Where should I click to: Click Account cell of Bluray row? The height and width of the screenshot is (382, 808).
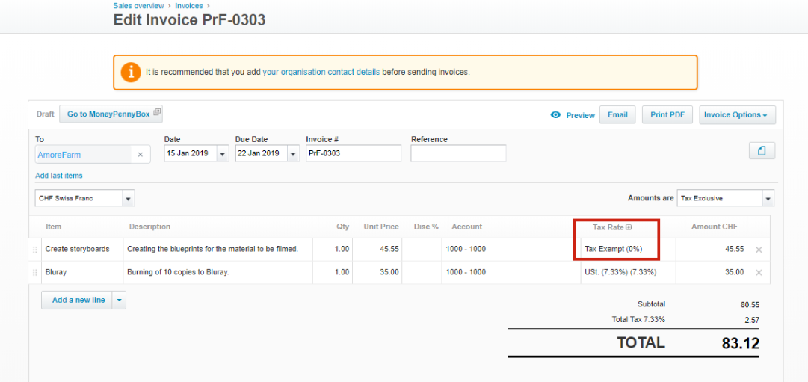coord(511,273)
